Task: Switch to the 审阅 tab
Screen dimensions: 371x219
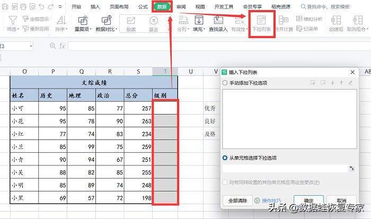Action: [x=181, y=7]
